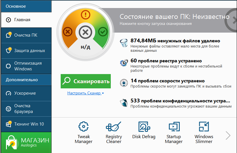Viewport: 237px width, 153px height.
Task: Launch Windows Slimmer tool
Action: pos(204,132)
